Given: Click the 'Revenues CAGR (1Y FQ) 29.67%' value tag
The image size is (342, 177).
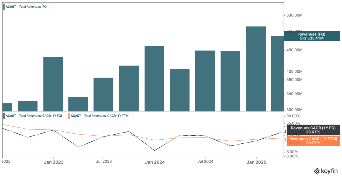Looking at the screenshot, I should (x=313, y=130).
